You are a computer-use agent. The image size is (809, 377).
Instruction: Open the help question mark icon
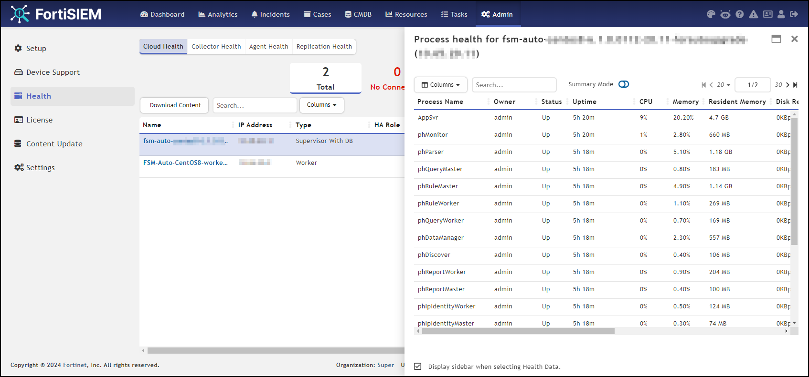point(739,14)
